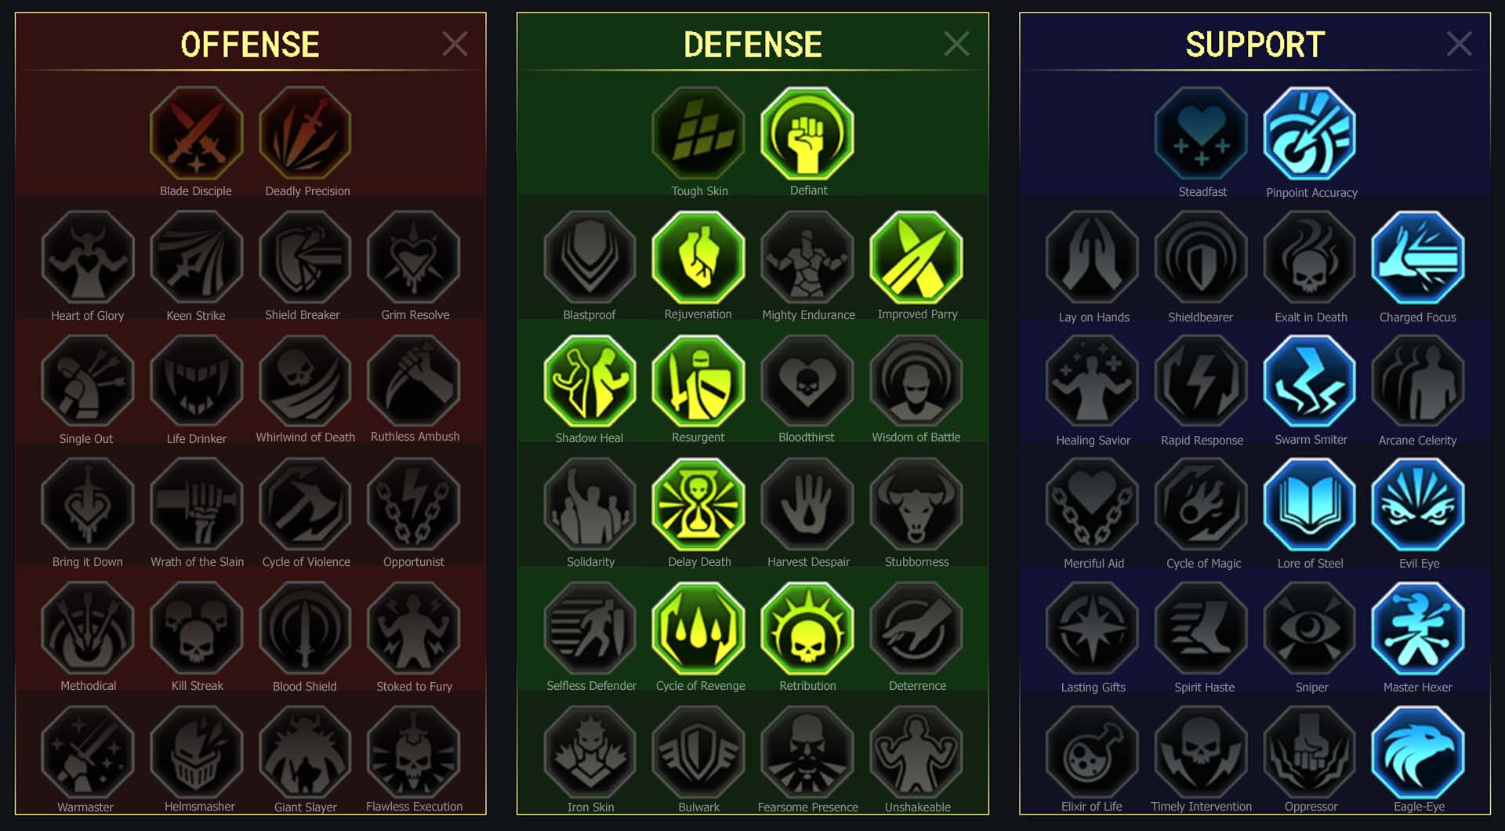Select the Tough Skin mastery icon
Viewport: 1505px width, 831px height.
(x=698, y=133)
